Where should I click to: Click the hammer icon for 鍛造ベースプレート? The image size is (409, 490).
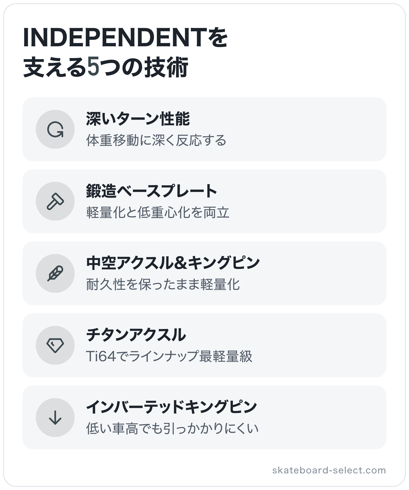tap(55, 201)
